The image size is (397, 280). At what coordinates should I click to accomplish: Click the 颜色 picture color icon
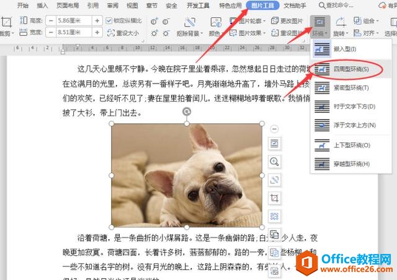click(x=216, y=22)
